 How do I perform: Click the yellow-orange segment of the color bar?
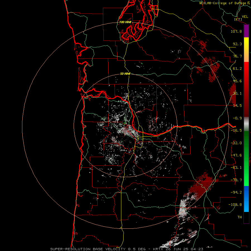point(246,50)
